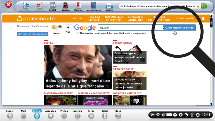The image size is (215, 121).
Task: Click the undo arrow tray icon
Action: 186,115
